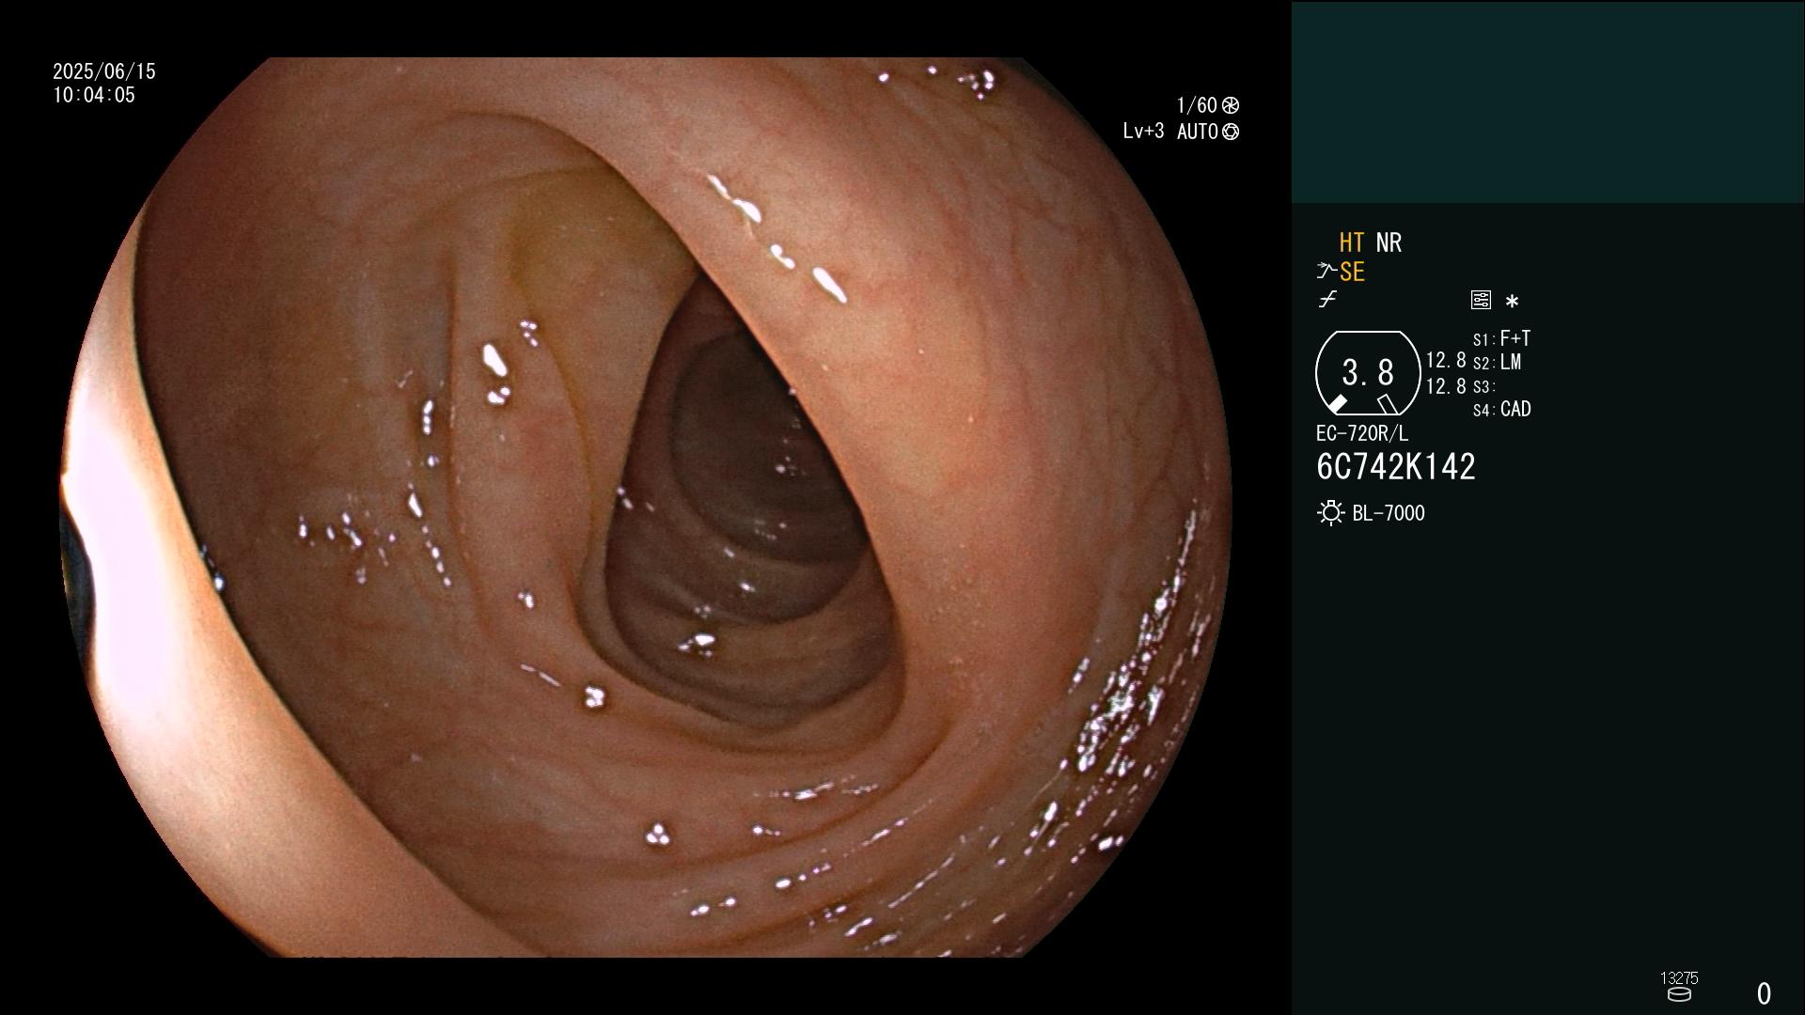Click the tone curve icon below SE
This screenshot has width=1805, height=1015.
pos(1327,300)
